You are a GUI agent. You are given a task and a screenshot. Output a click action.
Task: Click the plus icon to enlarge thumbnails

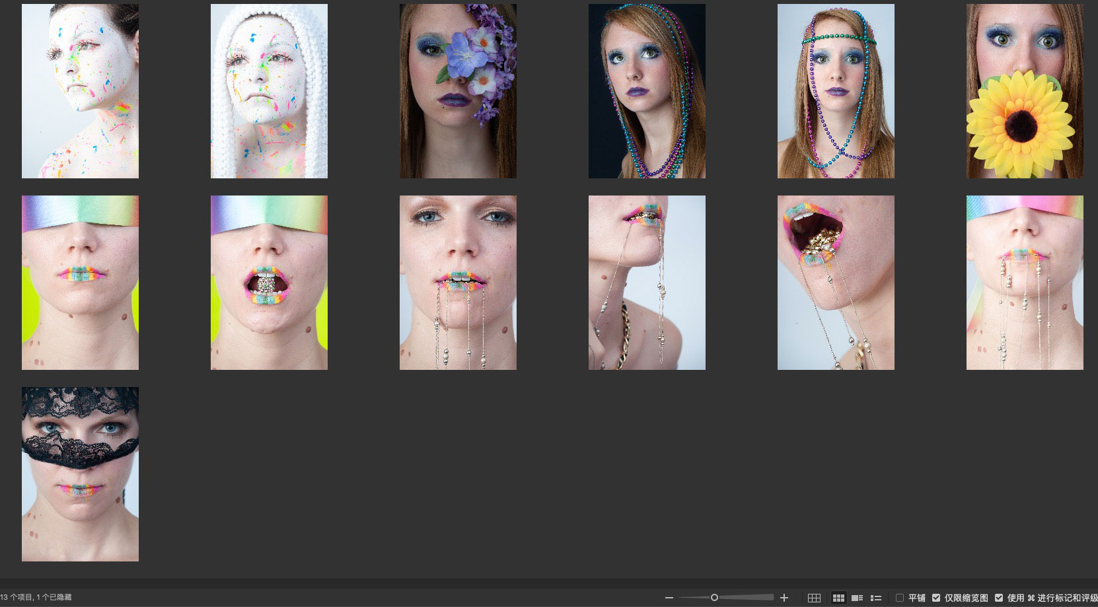784,598
